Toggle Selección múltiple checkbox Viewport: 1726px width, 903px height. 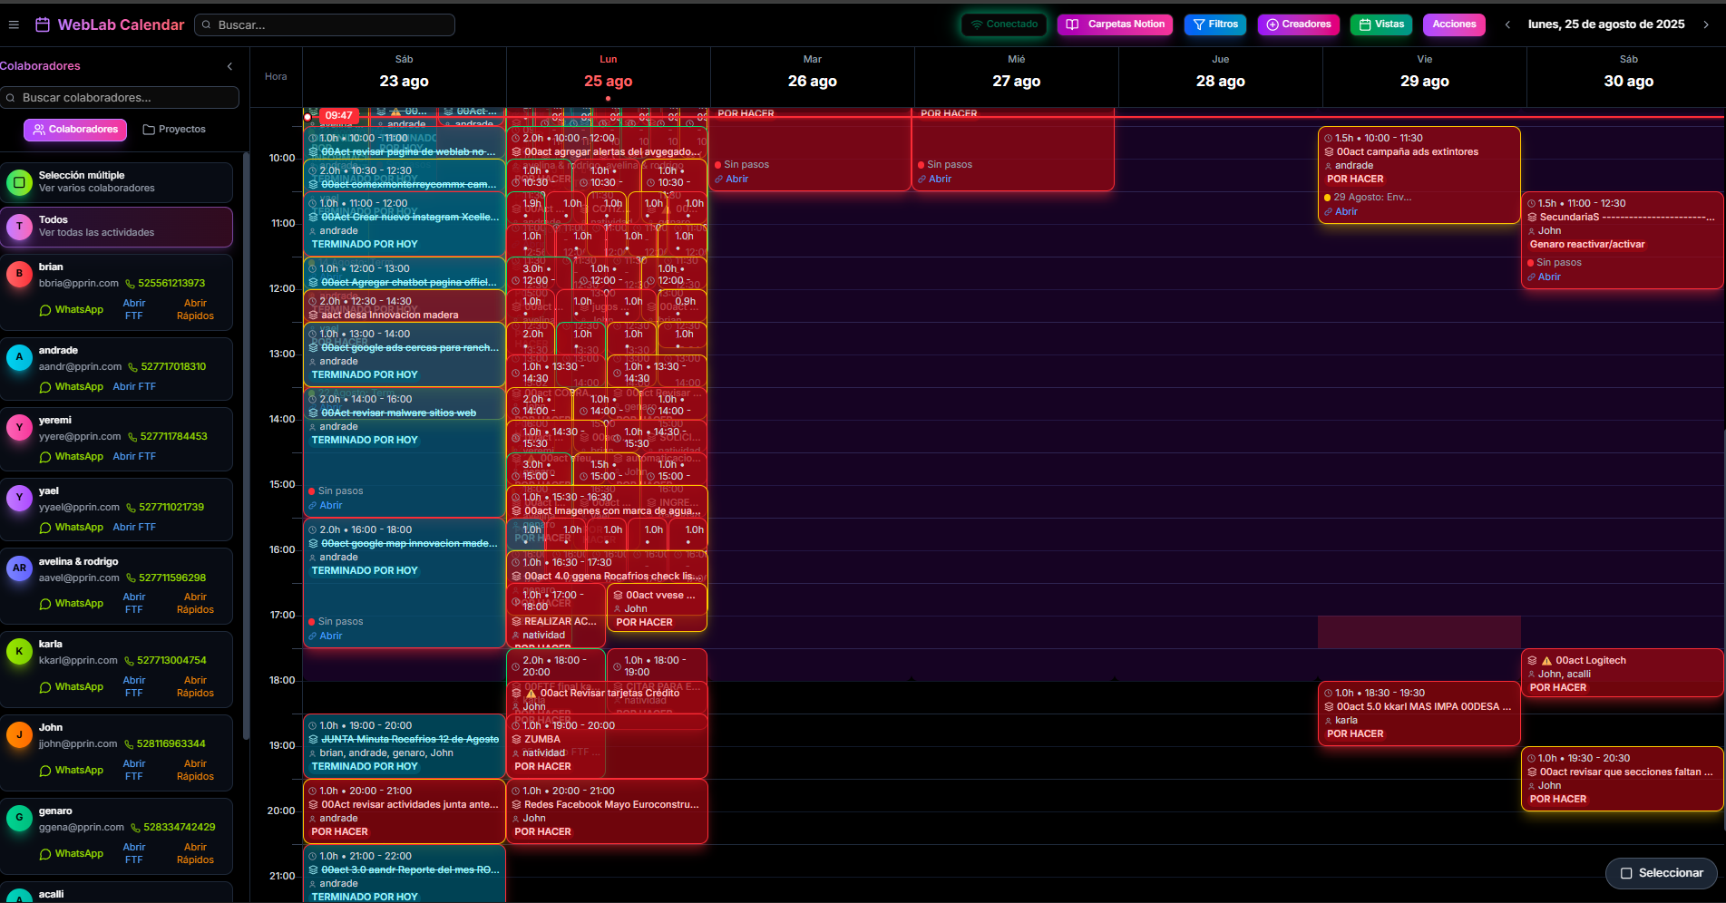19,181
